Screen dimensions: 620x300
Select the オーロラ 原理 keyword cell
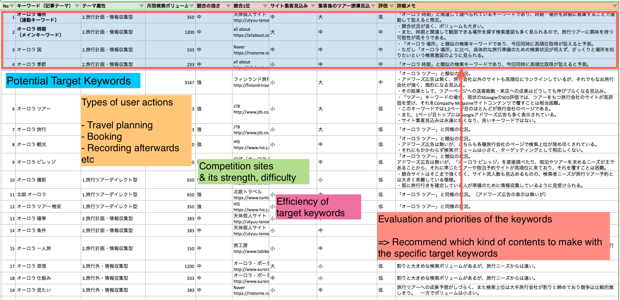(x=48, y=266)
